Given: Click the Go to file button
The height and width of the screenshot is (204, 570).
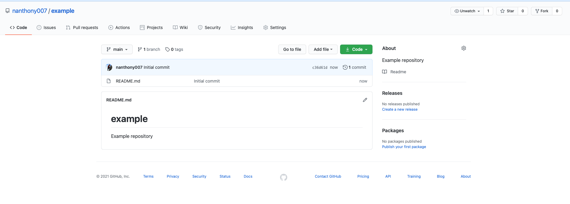Looking at the screenshot, I should click(292, 49).
